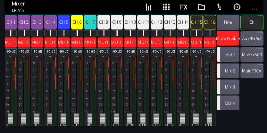Click the CH 16 fader knob

coord(209,118)
